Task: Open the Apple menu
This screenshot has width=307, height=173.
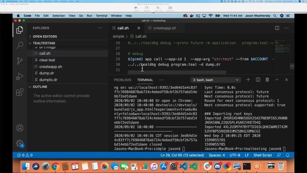Action: pyautogui.click(x=18, y=16)
